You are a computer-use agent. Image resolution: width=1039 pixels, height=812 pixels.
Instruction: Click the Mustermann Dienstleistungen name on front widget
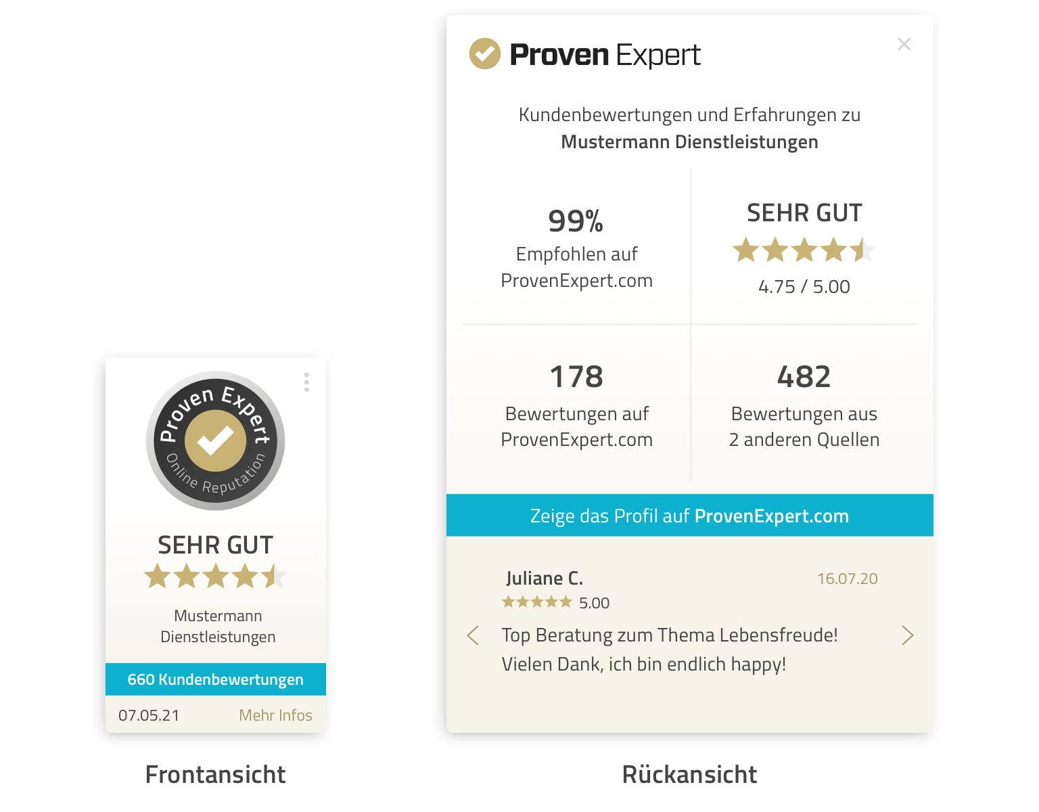pyautogui.click(x=218, y=626)
